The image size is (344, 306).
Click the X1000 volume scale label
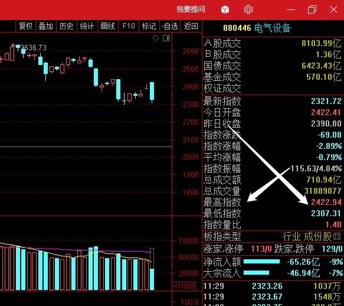coord(184,286)
